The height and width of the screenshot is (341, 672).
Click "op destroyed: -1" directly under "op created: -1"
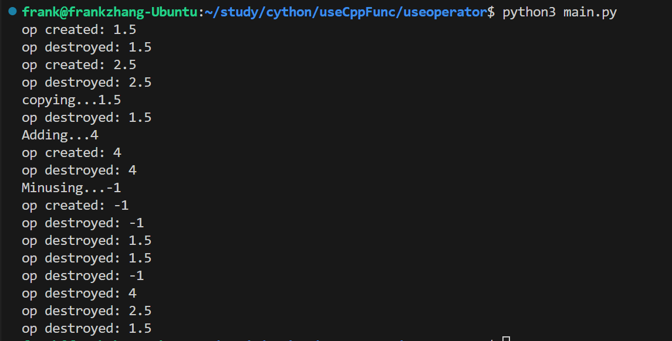point(83,223)
